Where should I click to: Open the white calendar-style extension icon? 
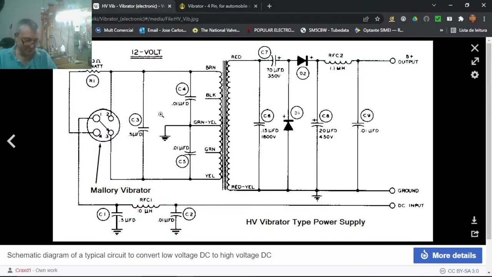pos(449,19)
